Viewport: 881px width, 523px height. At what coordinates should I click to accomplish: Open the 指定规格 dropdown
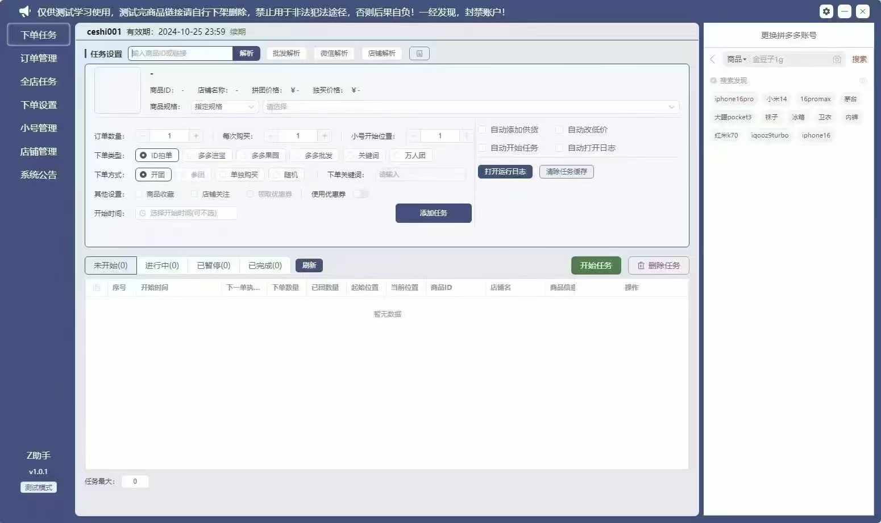[224, 107]
